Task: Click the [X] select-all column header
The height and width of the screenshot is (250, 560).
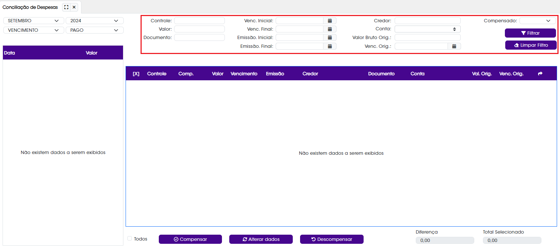Action: pos(136,74)
